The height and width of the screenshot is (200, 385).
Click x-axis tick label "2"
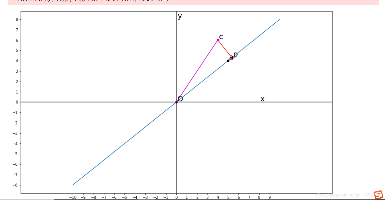pos(197,197)
